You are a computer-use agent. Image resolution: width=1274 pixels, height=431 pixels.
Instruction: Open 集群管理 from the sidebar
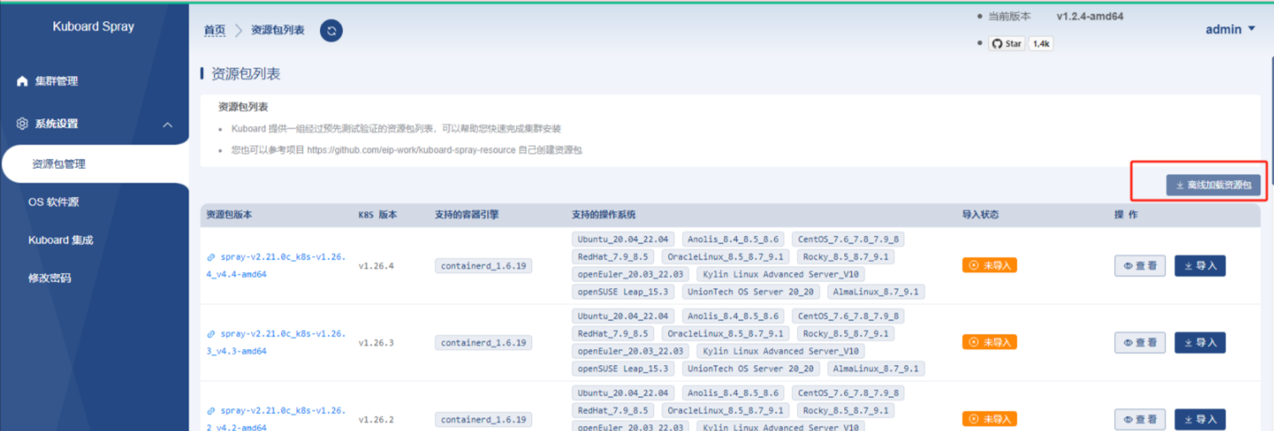point(56,81)
